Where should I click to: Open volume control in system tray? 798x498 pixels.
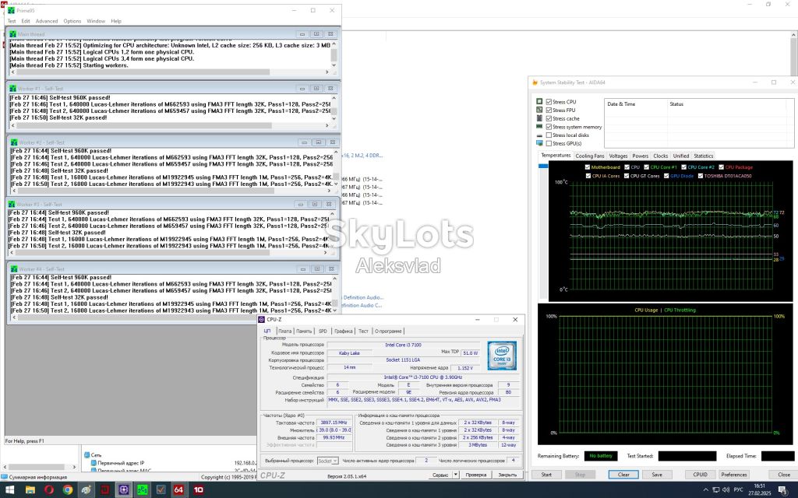726,490
